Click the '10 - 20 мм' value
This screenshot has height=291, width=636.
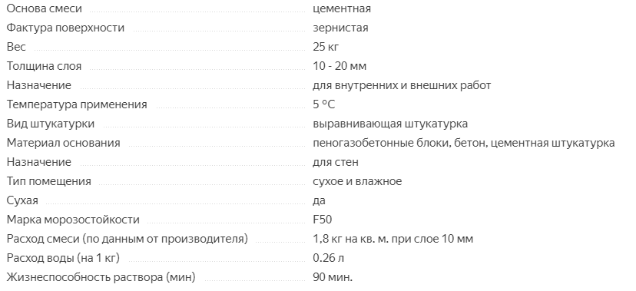(340, 66)
